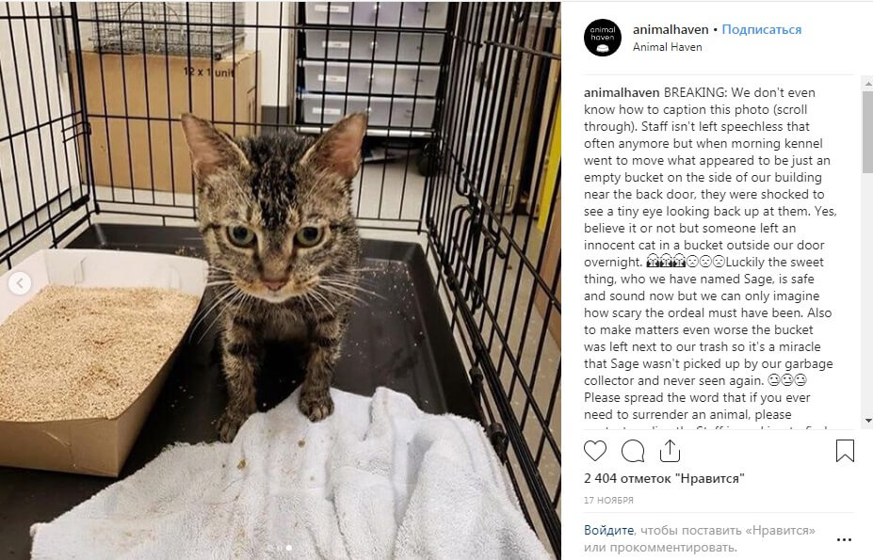Save the post with the bookmark icon
The width and height of the screenshot is (873, 560).
pyautogui.click(x=845, y=451)
